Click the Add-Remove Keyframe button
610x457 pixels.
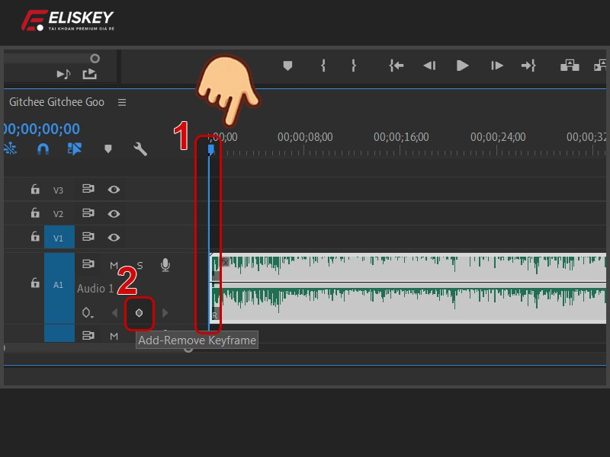pyautogui.click(x=140, y=312)
